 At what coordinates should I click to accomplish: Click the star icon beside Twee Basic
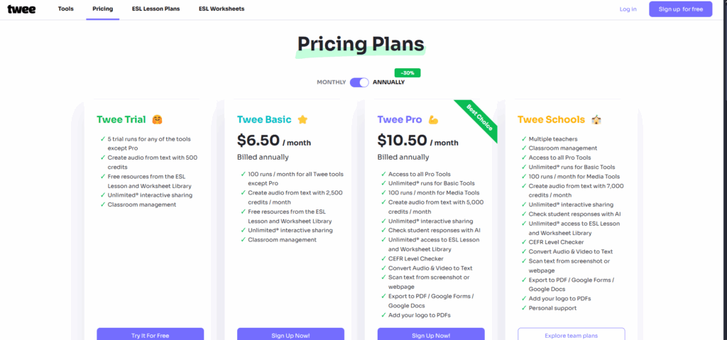tap(302, 120)
